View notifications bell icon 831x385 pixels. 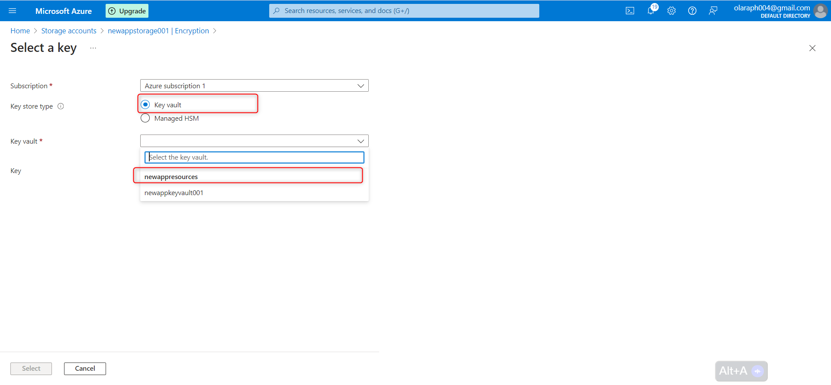tap(651, 10)
